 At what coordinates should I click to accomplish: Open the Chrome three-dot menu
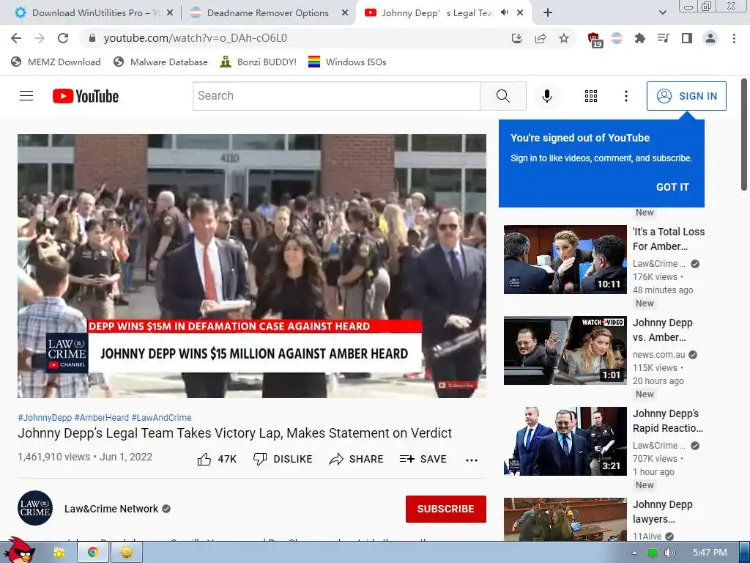click(x=734, y=38)
